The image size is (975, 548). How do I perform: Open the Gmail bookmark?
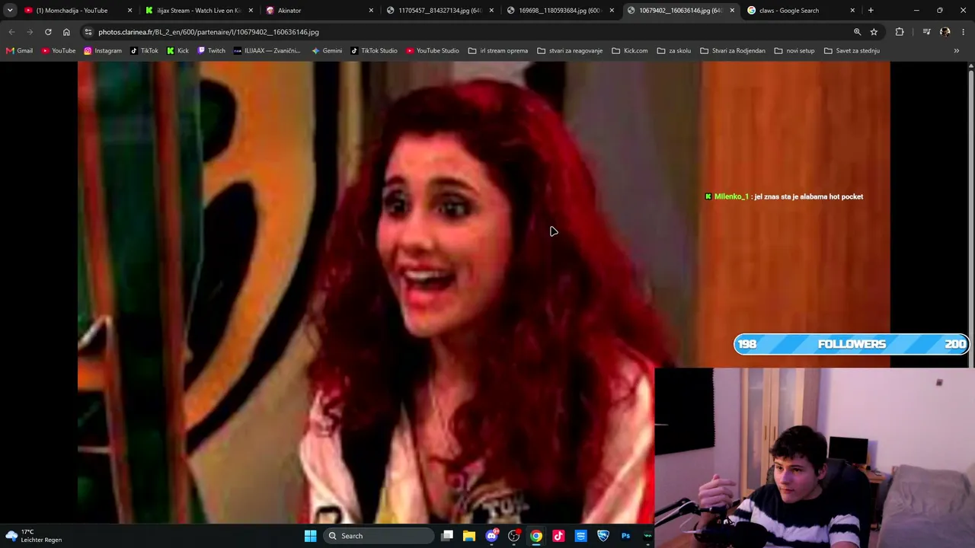[x=19, y=51]
